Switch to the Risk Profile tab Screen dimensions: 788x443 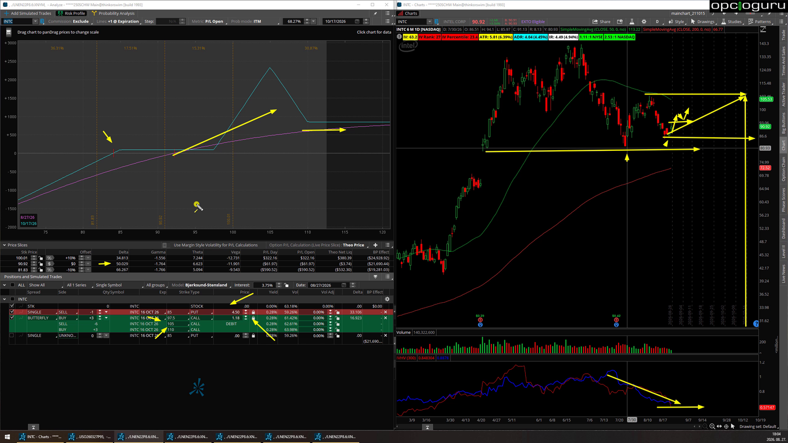tap(71, 13)
